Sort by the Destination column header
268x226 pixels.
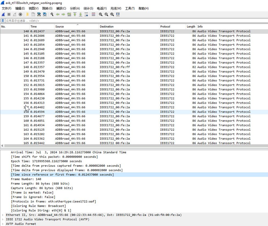[x=129, y=27]
